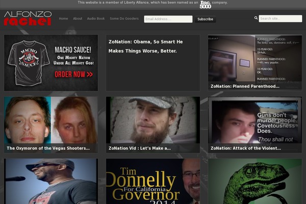Open the ZoNation Vid Let's Make a post
Image resolution: width=306 pixels, height=204 pixels.
point(153,124)
